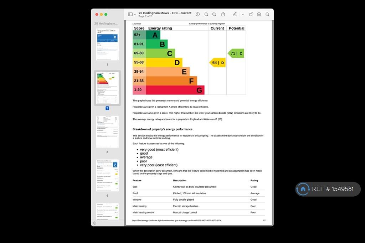The width and height of the screenshot is (365, 243).
Task: Select the Highlight pen tool
Action: point(235,14)
